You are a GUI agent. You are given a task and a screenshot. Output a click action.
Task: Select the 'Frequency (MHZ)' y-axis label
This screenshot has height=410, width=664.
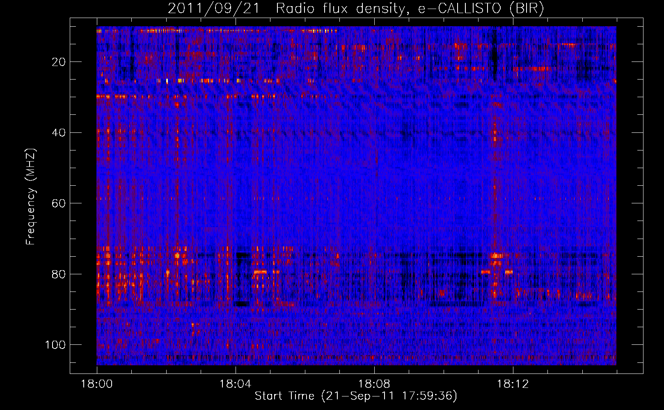pos(31,196)
